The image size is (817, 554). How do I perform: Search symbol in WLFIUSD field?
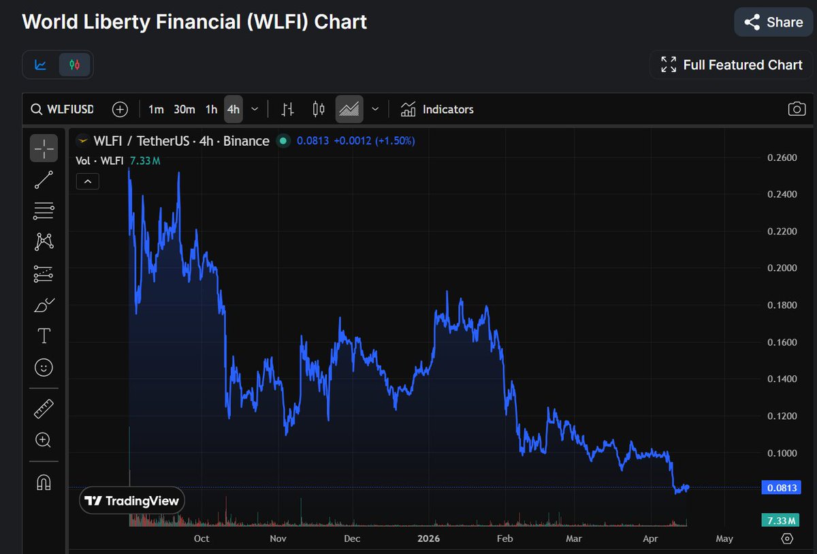pos(63,109)
